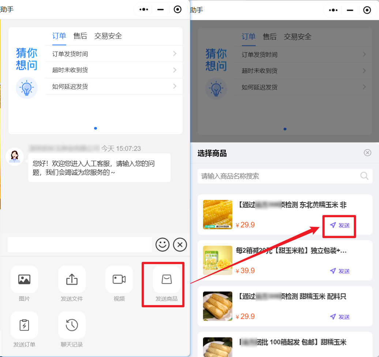Open the 甜糯玉米 配料只 thumbnail

(x=218, y=306)
